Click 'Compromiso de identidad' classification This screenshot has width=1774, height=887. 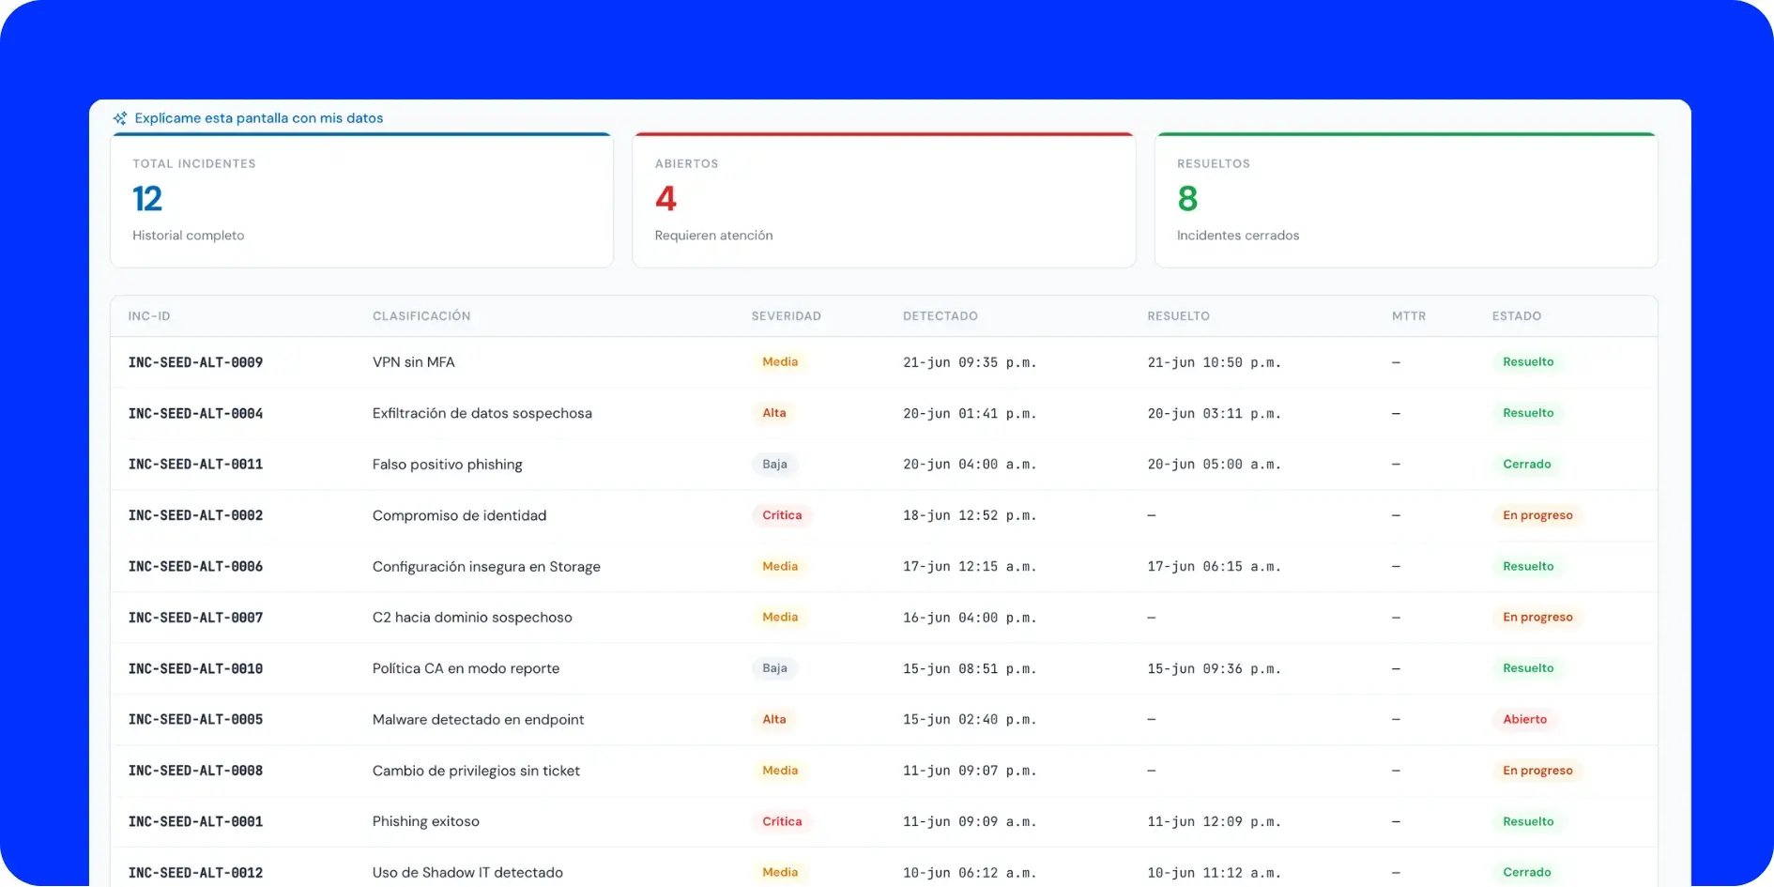459,515
